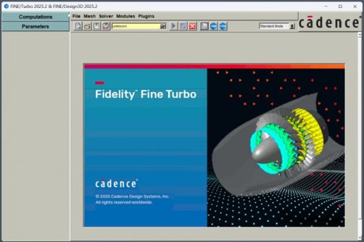Save project using the floppy disk icon
The width and height of the screenshot is (364, 242).
point(97,26)
